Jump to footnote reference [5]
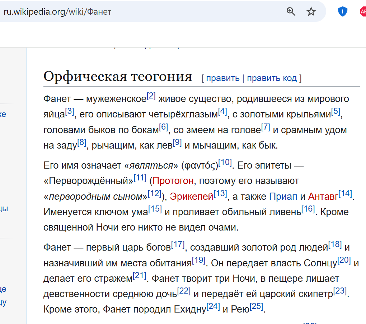The image size is (366, 324). (x=335, y=111)
